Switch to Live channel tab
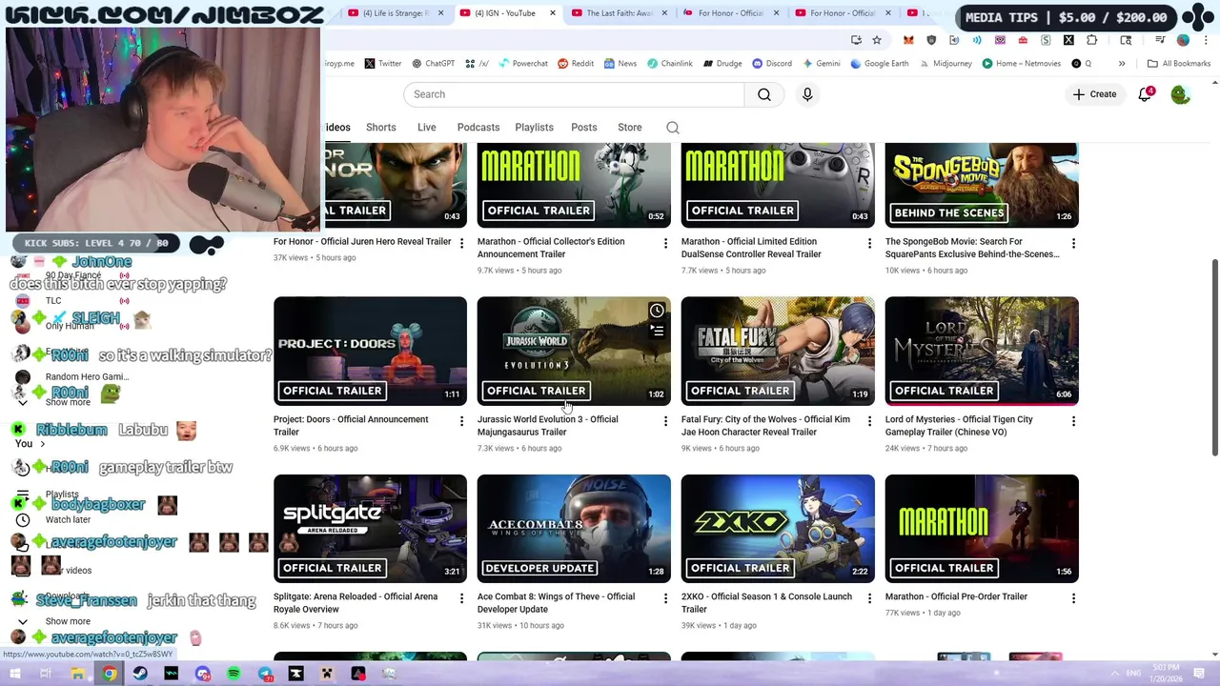Image resolution: width=1220 pixels, height=686 pixels. (426, 128)
